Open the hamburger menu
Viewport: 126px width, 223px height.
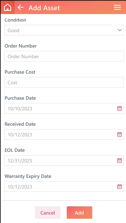[x=117, y=7]
